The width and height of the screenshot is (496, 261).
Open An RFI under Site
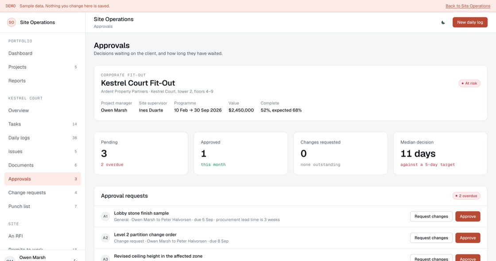tap(43, 236)
